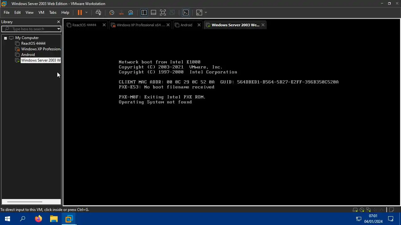The image size is (401, 225).
Task: Select My Computer in the Library
Action: pos(27,38)
